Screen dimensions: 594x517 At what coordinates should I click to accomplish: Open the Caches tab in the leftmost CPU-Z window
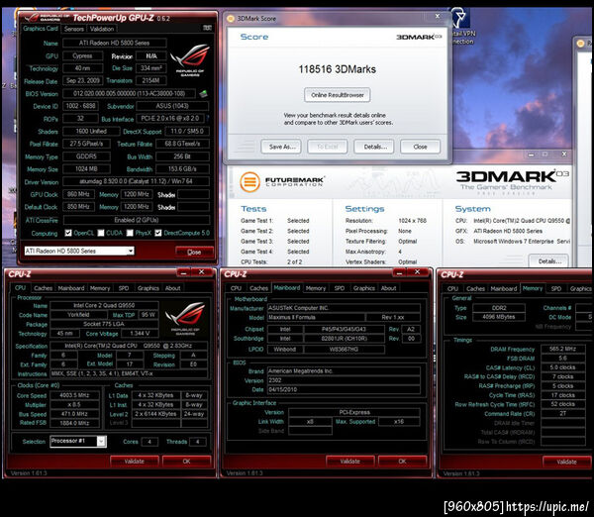(x=44, y=288)
